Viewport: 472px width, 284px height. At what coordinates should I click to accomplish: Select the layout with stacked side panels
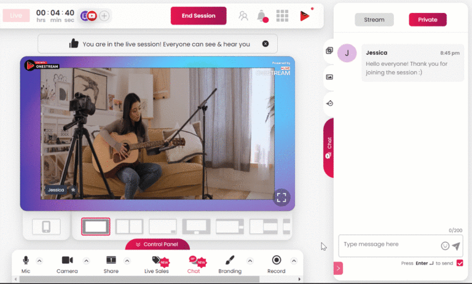(x=264, y=226)
